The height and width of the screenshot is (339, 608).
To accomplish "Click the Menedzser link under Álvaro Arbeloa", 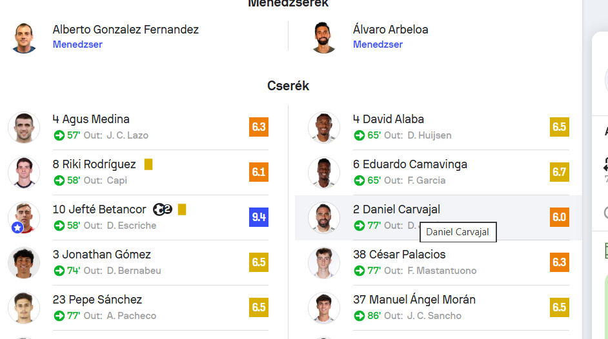I will pos(378,44).
